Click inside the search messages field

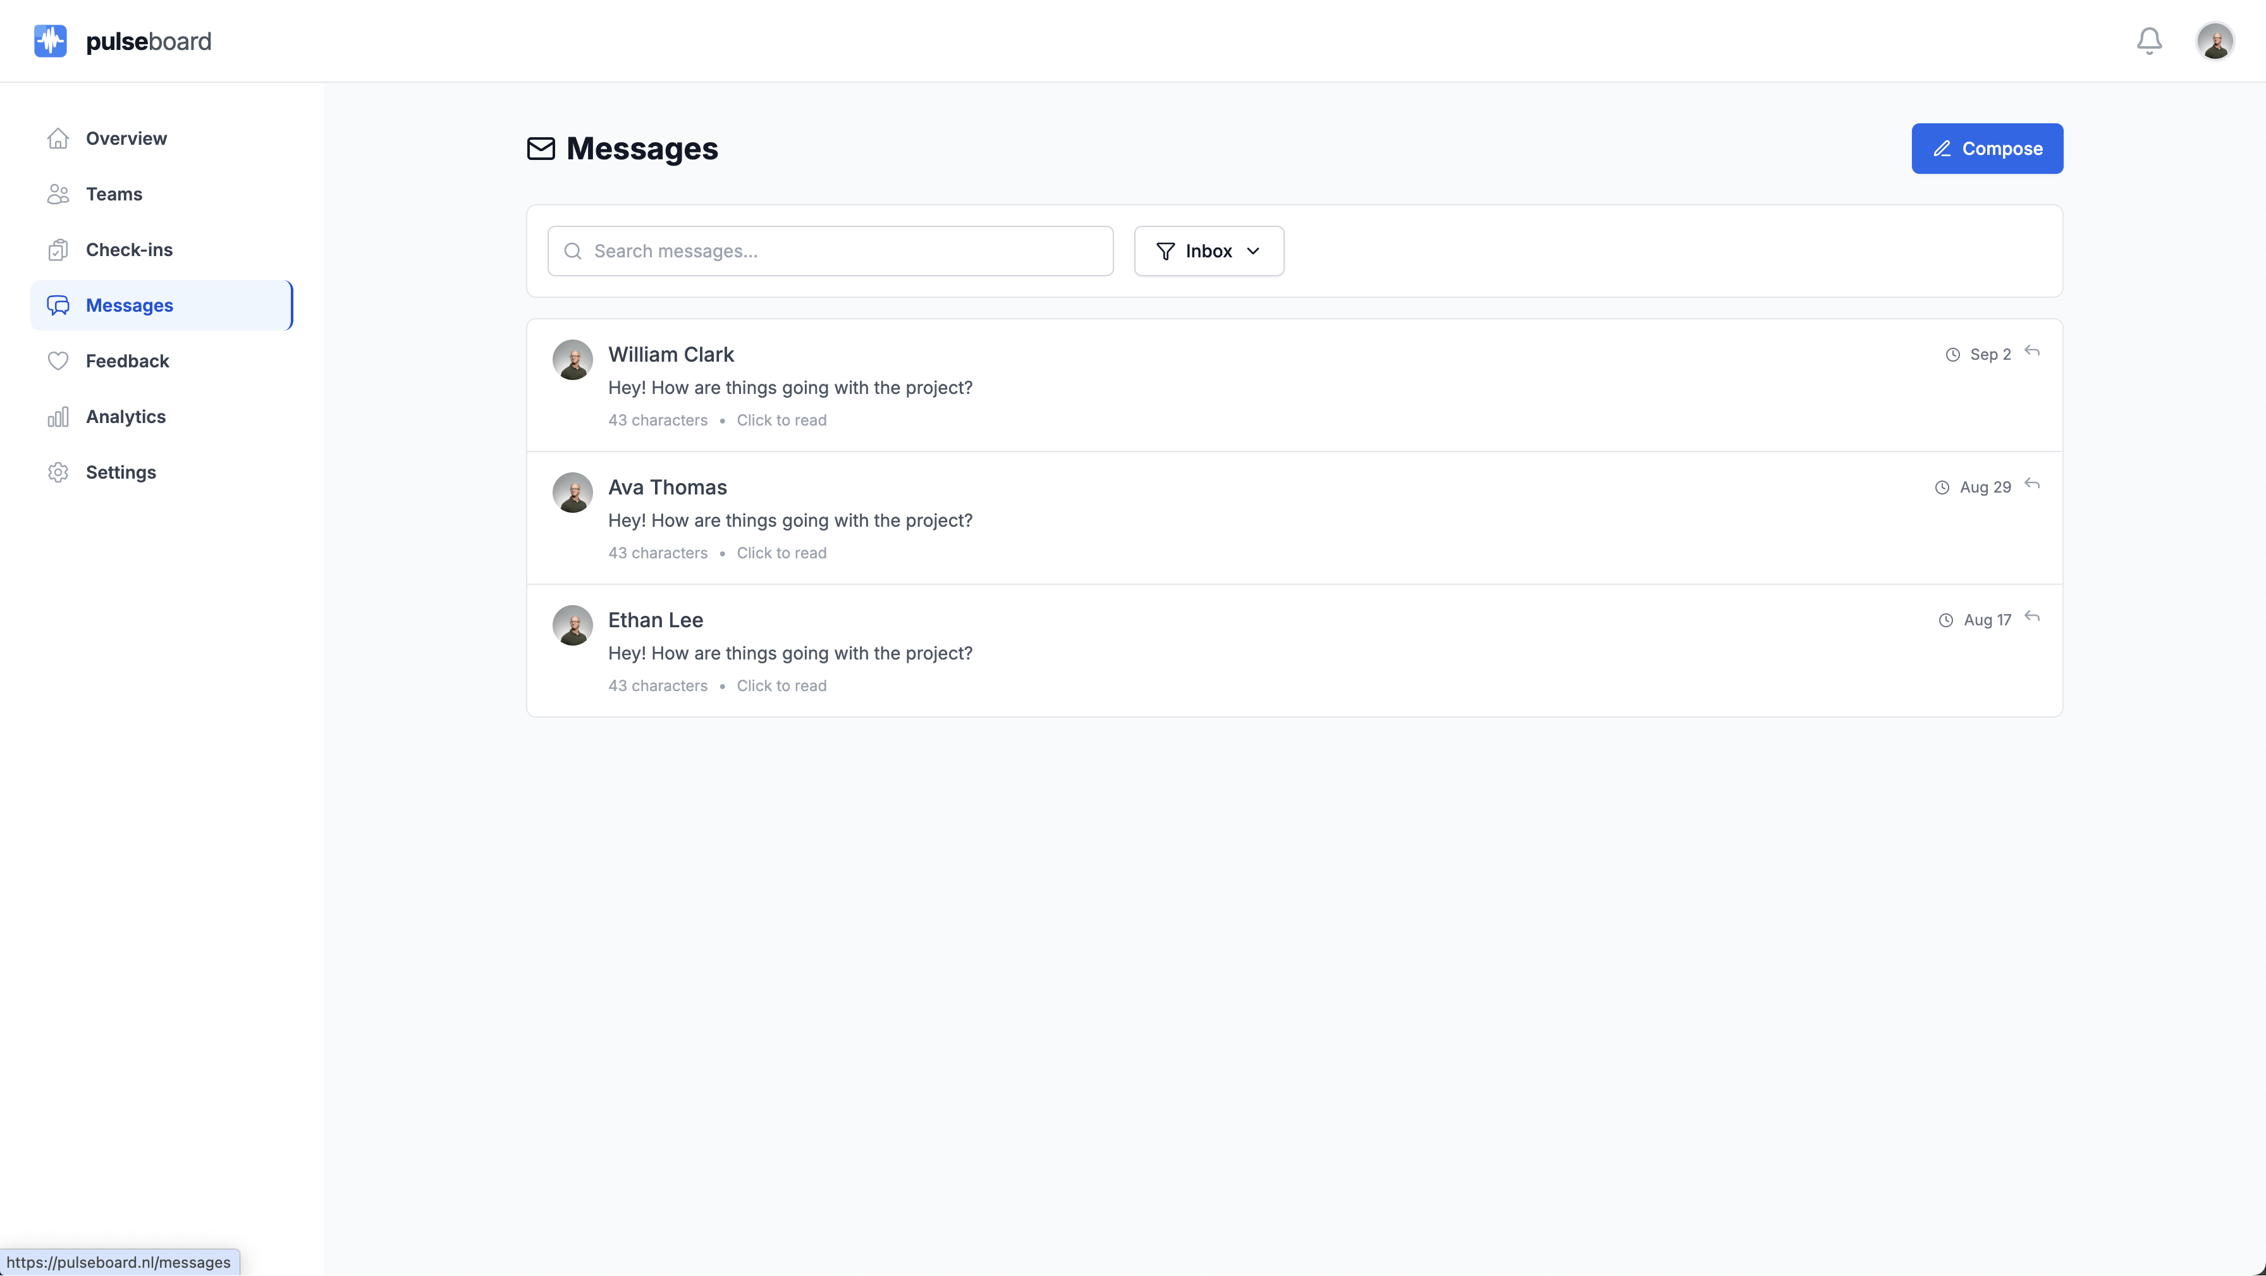coord(830,251)
